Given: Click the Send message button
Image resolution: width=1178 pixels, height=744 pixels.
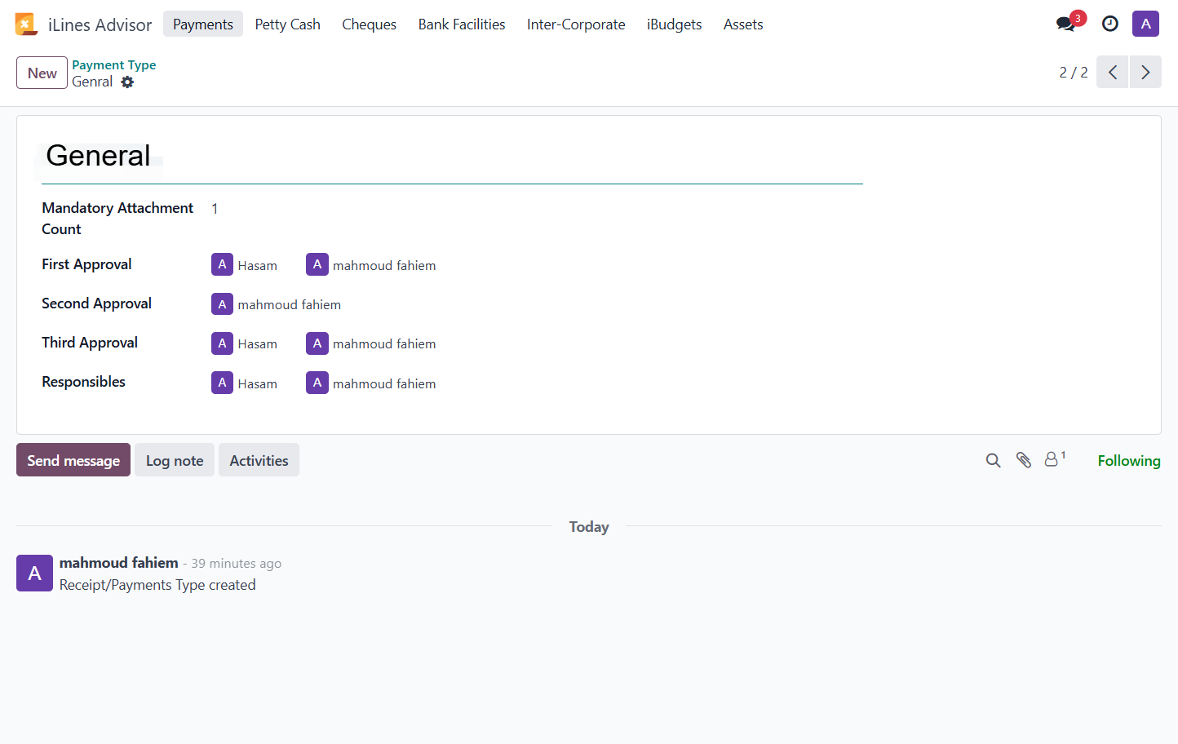Looking at the screenshot, I should (x=73, y=460).
